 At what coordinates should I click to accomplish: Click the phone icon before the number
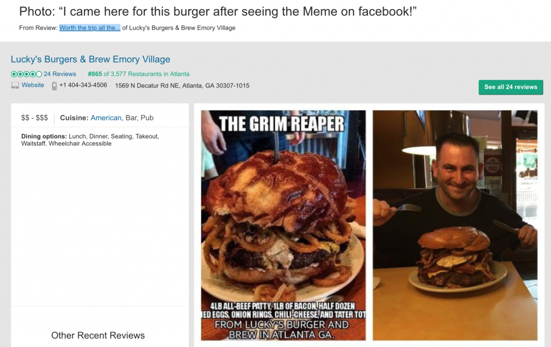tap(54, 86)
